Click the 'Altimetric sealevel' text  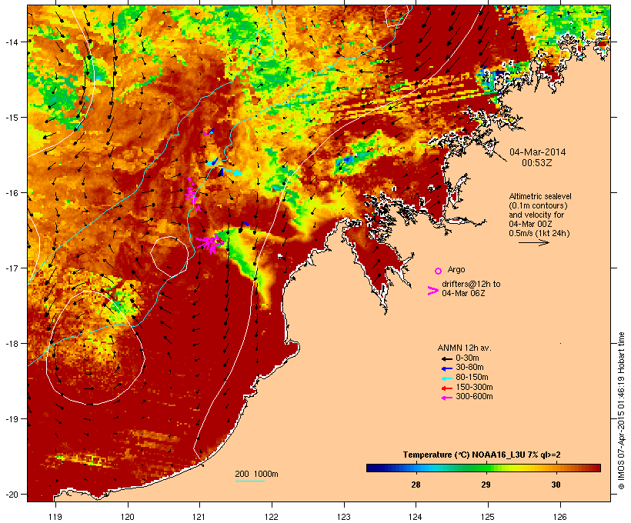coord(540,196)
